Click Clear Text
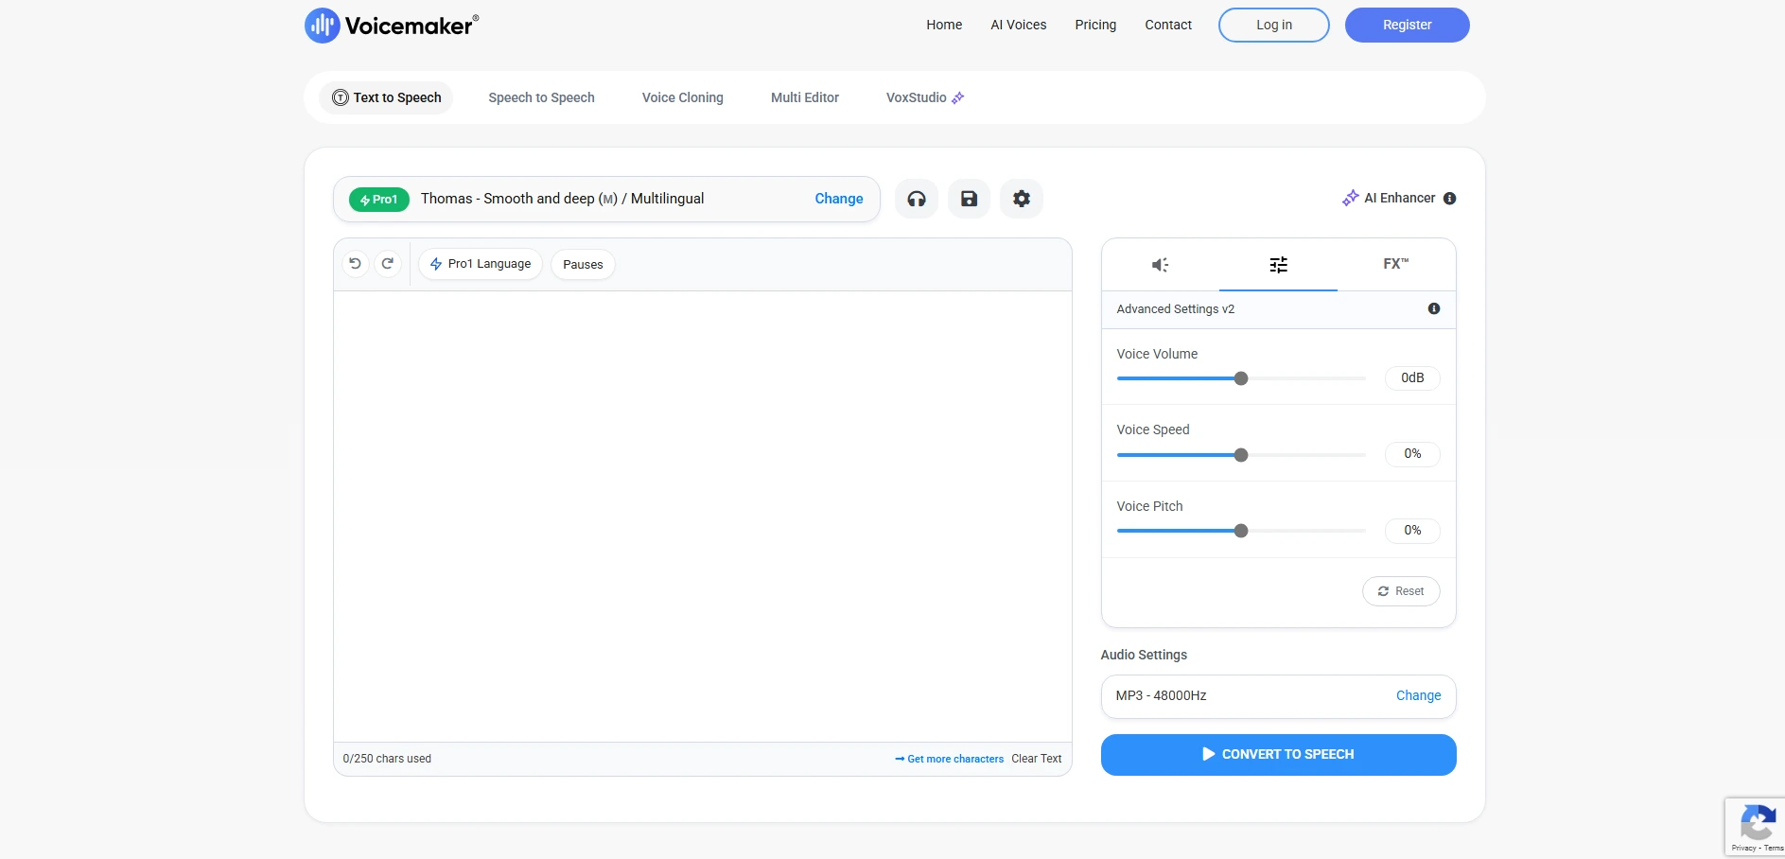This screenshot has height=859, width=1785. coord(1037,759)
